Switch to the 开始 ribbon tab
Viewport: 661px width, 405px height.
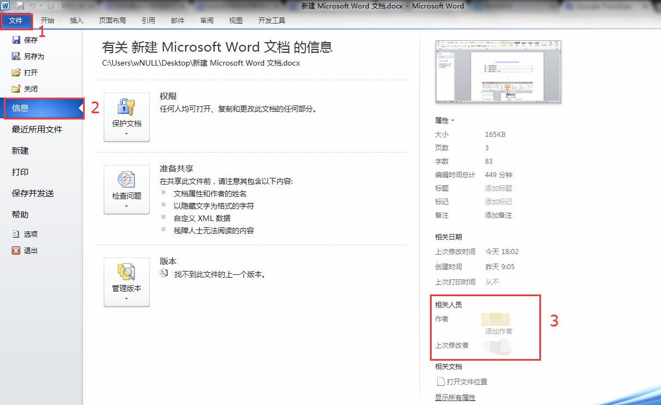(x=48, y=21)
